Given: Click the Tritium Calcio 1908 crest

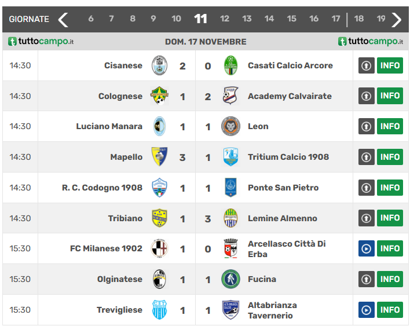Looking at the screenshot, I should click(231, 157).
